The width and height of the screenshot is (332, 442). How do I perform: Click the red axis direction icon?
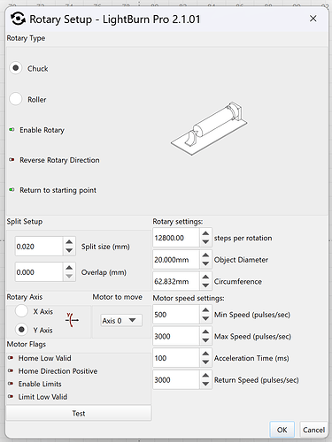(72, 320)
